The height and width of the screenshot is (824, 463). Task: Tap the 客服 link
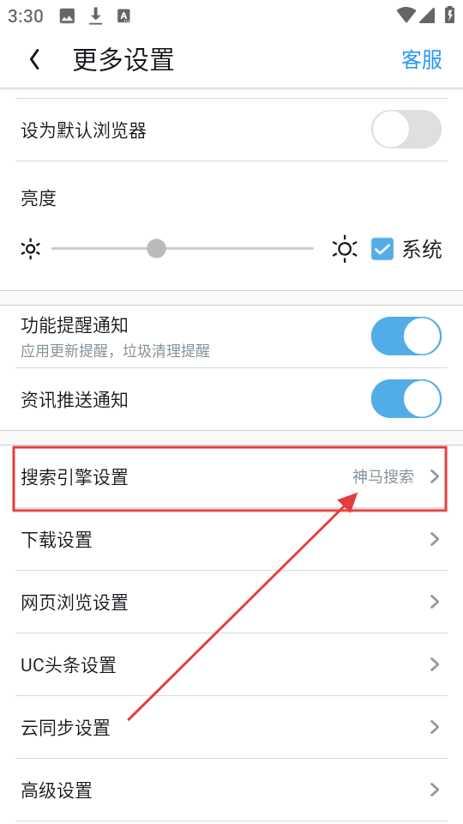422,59
